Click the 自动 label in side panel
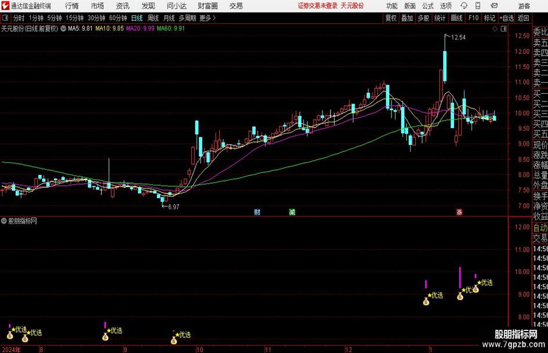 coord(540,228)
